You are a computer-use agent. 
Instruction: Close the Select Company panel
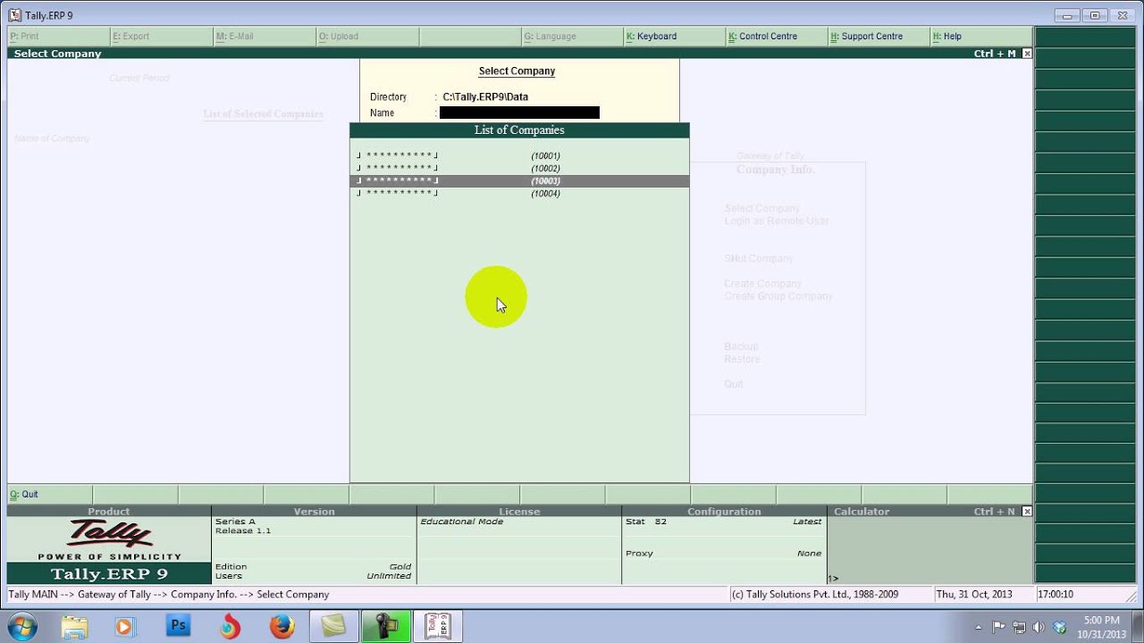(x=1027, y=54)
